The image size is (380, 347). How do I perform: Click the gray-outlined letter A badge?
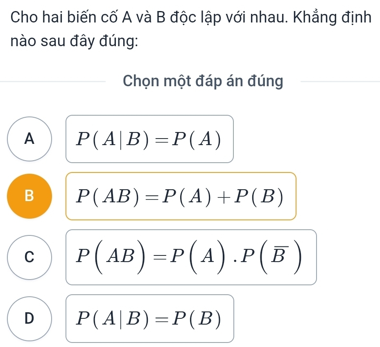point(29,139)
